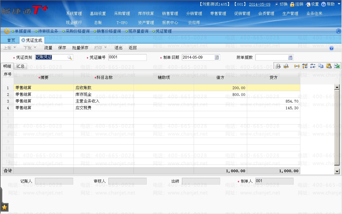The image size is (342, 214).
Task: Open the 会员管理 menu
Action: pyautogui.click(x=266, y=13)
